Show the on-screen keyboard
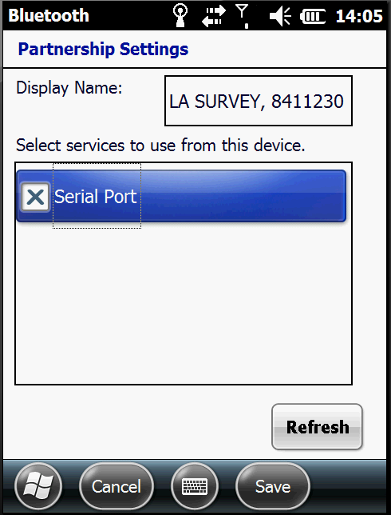The width and height of the screenshot is (391, 515). click(x=195, y=485)
